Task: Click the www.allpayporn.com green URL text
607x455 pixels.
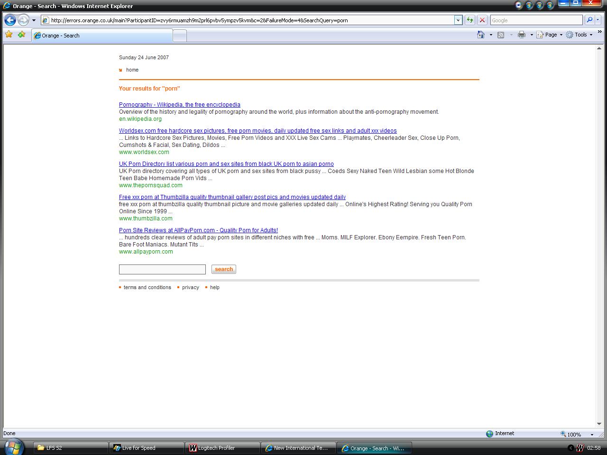Action: [146, 252]
